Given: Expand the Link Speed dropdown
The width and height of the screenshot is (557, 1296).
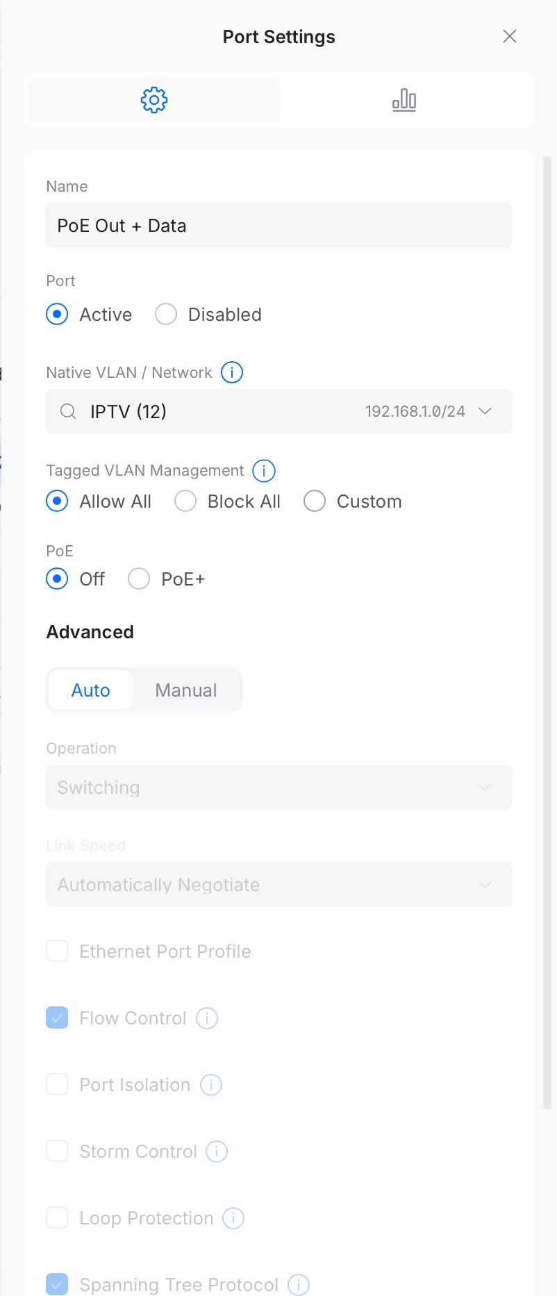Looking at the screenshot, I should pos(278,884).
